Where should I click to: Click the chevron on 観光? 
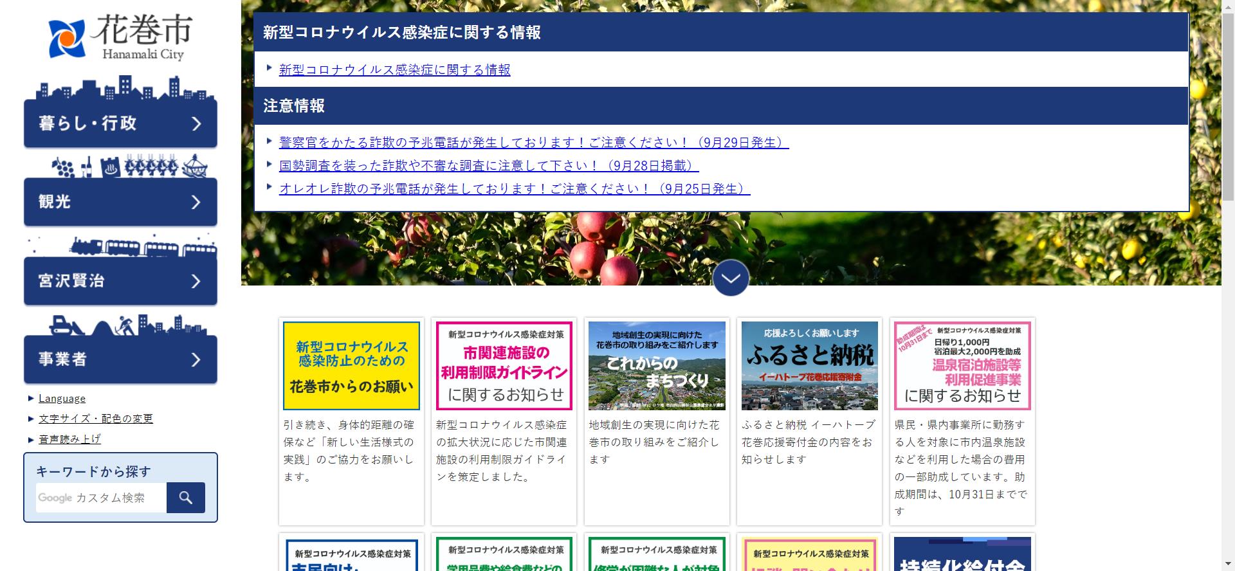pos(196,202)
